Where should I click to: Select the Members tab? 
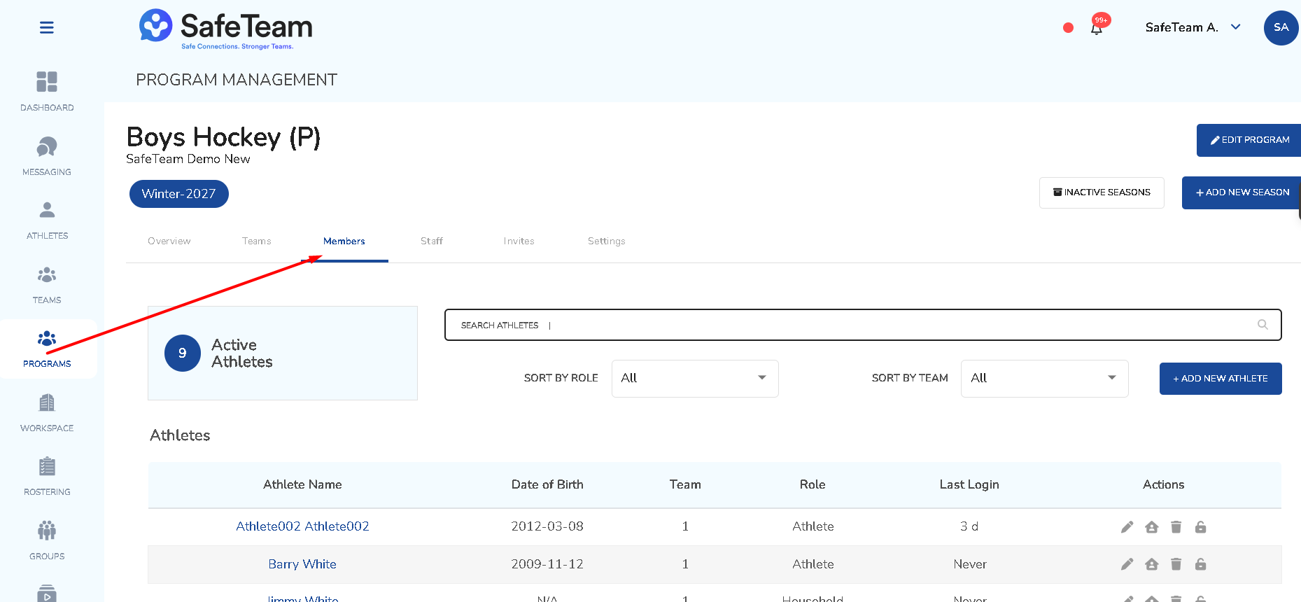pyautogui.click(x=344, y=241)
